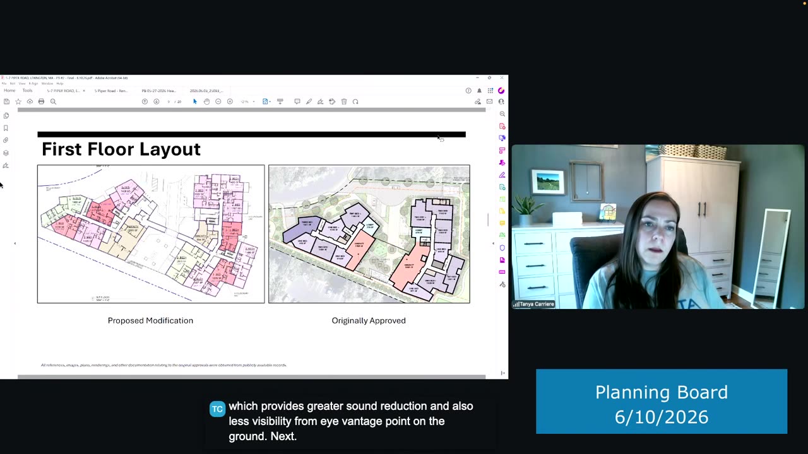Screen dimensions: 808x454
Task: Choose the Selection arrow tool
Action: click(x=195, y=102)
